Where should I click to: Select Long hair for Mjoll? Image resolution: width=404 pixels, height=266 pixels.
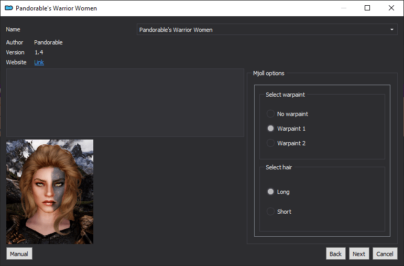pyautogui.click(x=278, y=192)
